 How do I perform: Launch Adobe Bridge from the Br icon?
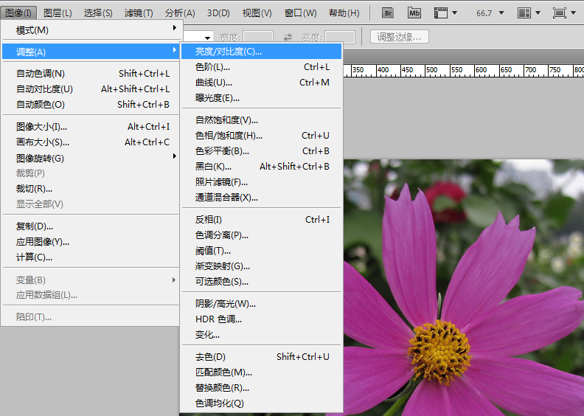387,13
